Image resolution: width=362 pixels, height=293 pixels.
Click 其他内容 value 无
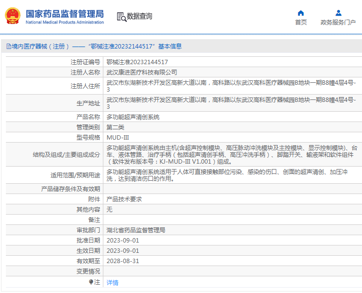coord(109,209)
